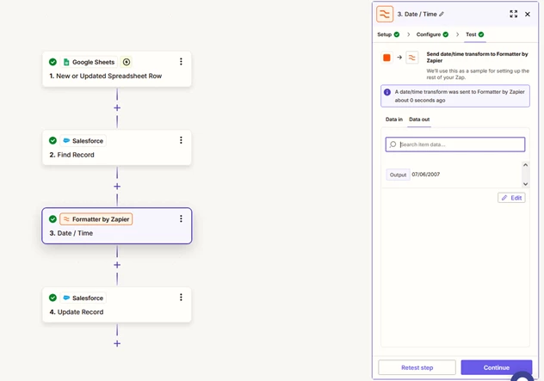Click green check on Google Sheets step
Screen dimensions: 544x381
pyautogui.click(x=53, y=62)
